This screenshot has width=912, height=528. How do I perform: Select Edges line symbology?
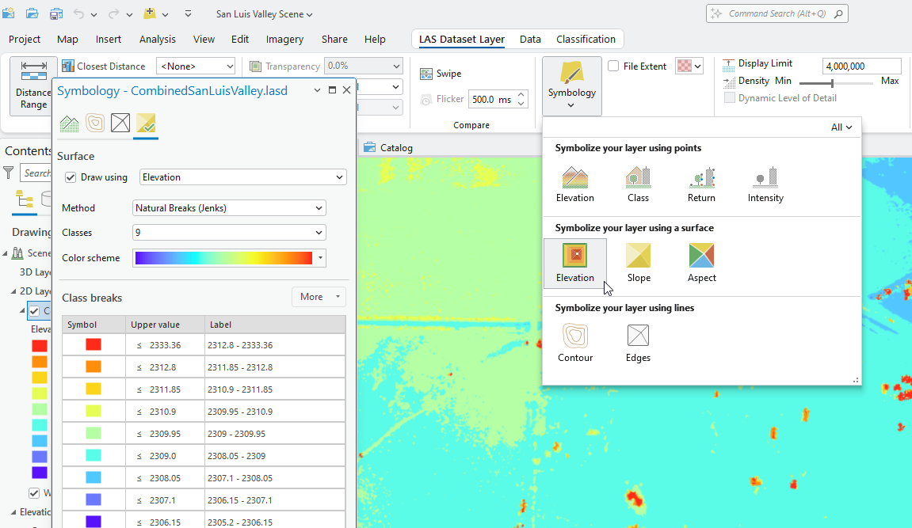point(638,343)
